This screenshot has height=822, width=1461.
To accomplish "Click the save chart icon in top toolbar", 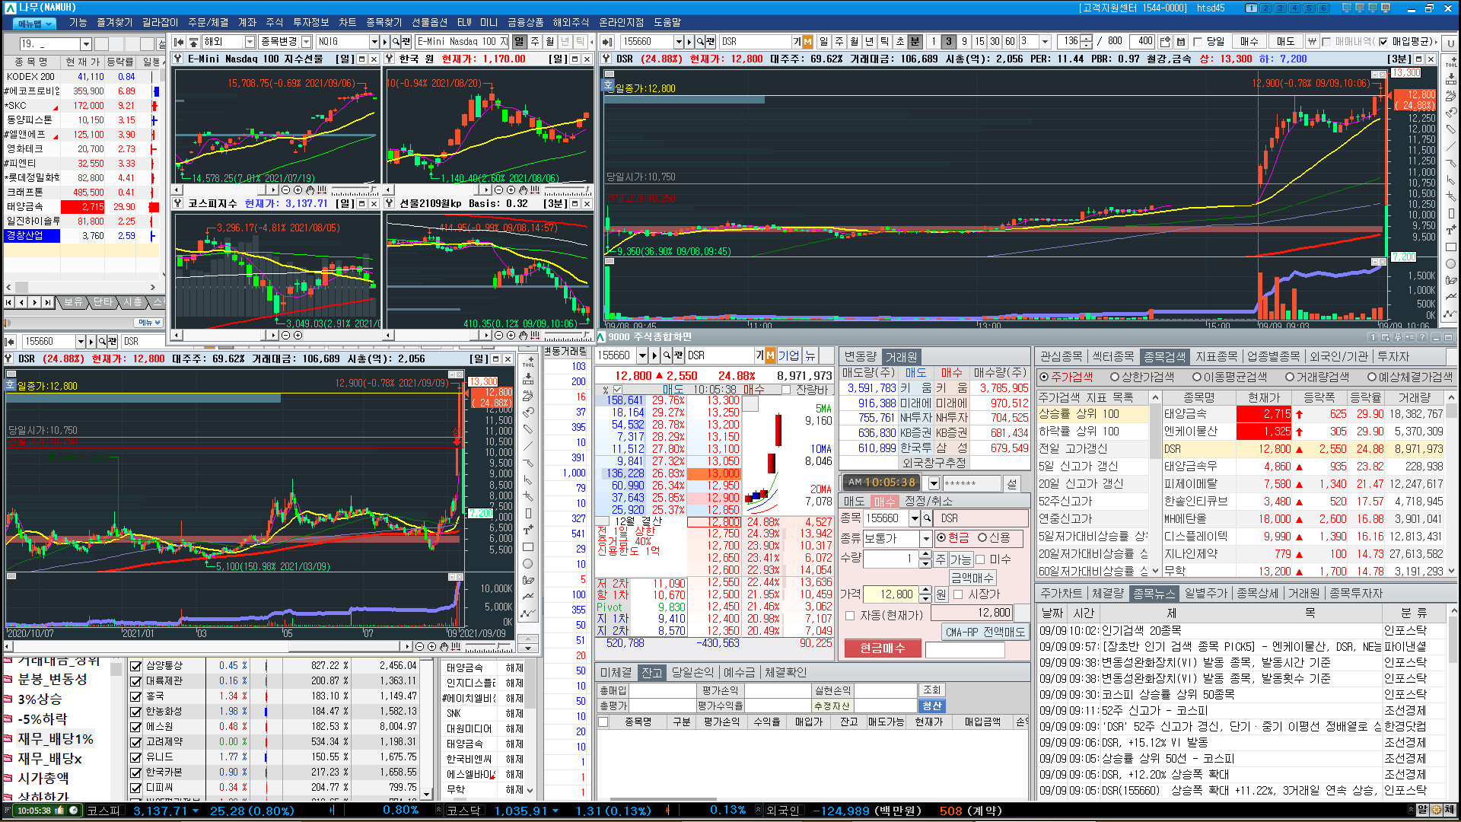I will pyautogui.click(x=1180, y=42).
